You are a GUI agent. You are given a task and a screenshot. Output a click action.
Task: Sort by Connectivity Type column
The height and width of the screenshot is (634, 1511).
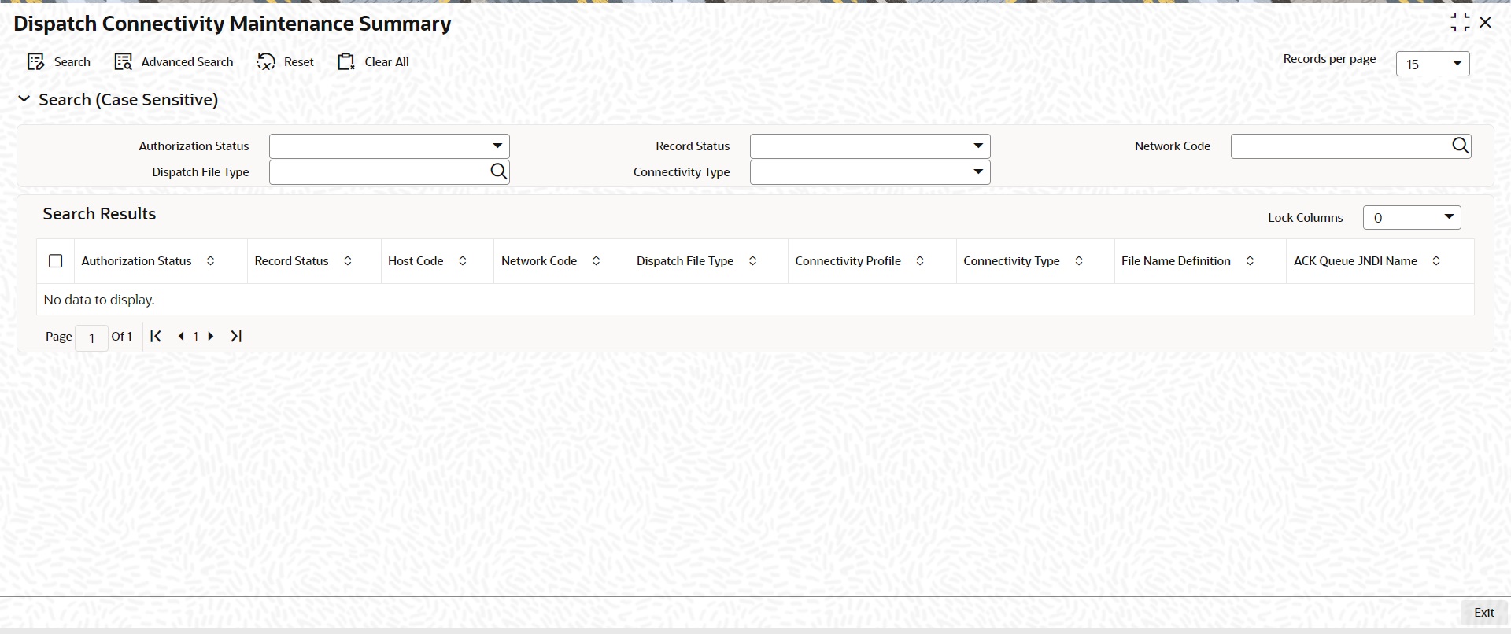pyautogui.click(x=1079, y=261)
